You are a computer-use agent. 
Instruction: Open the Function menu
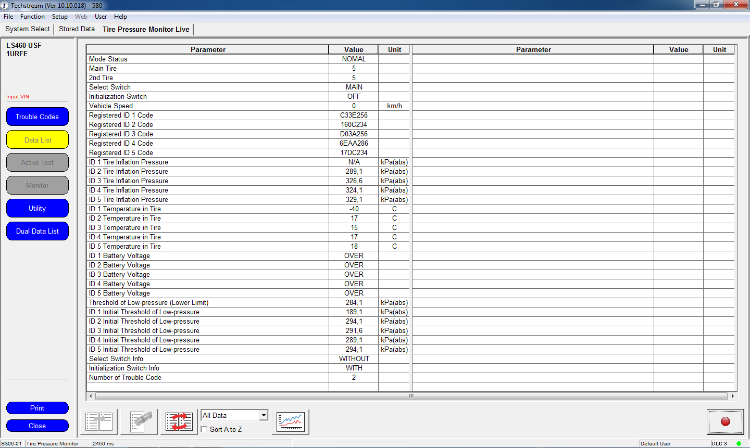[x=32, y=17]
